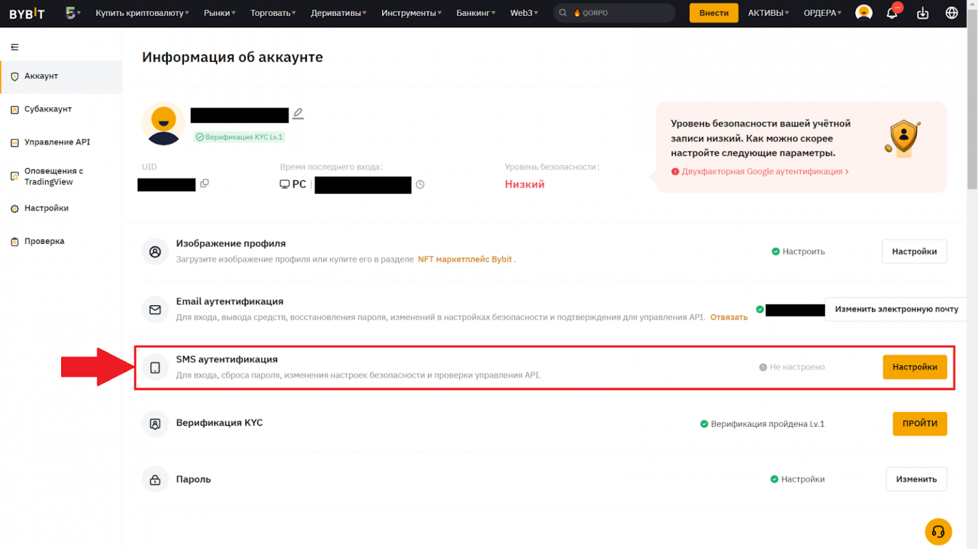Click the notifications bell icon
This screenshot has width=978, height=549.
[891, 13]
